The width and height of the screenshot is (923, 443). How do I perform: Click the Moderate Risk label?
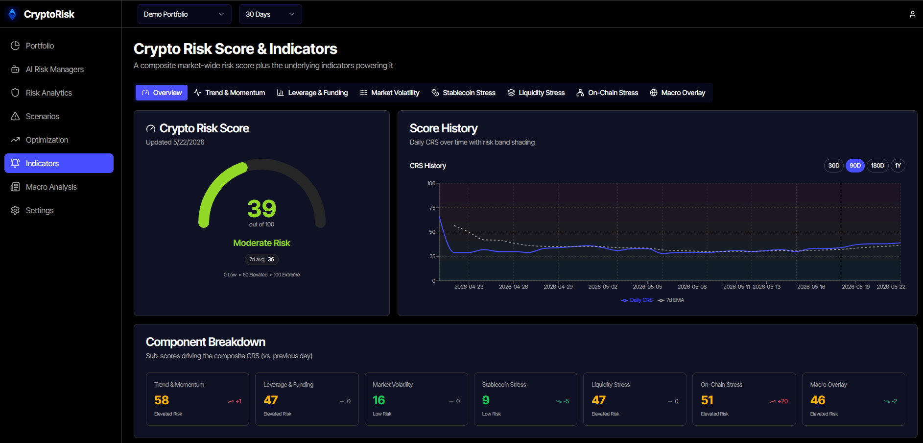[x=261, y=243]
